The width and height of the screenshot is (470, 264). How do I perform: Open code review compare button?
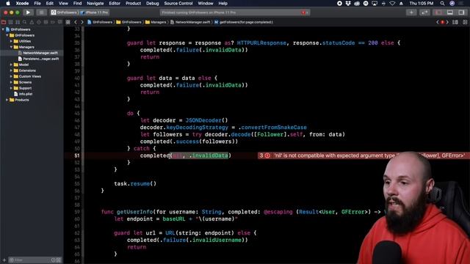(x=424, y=12)
